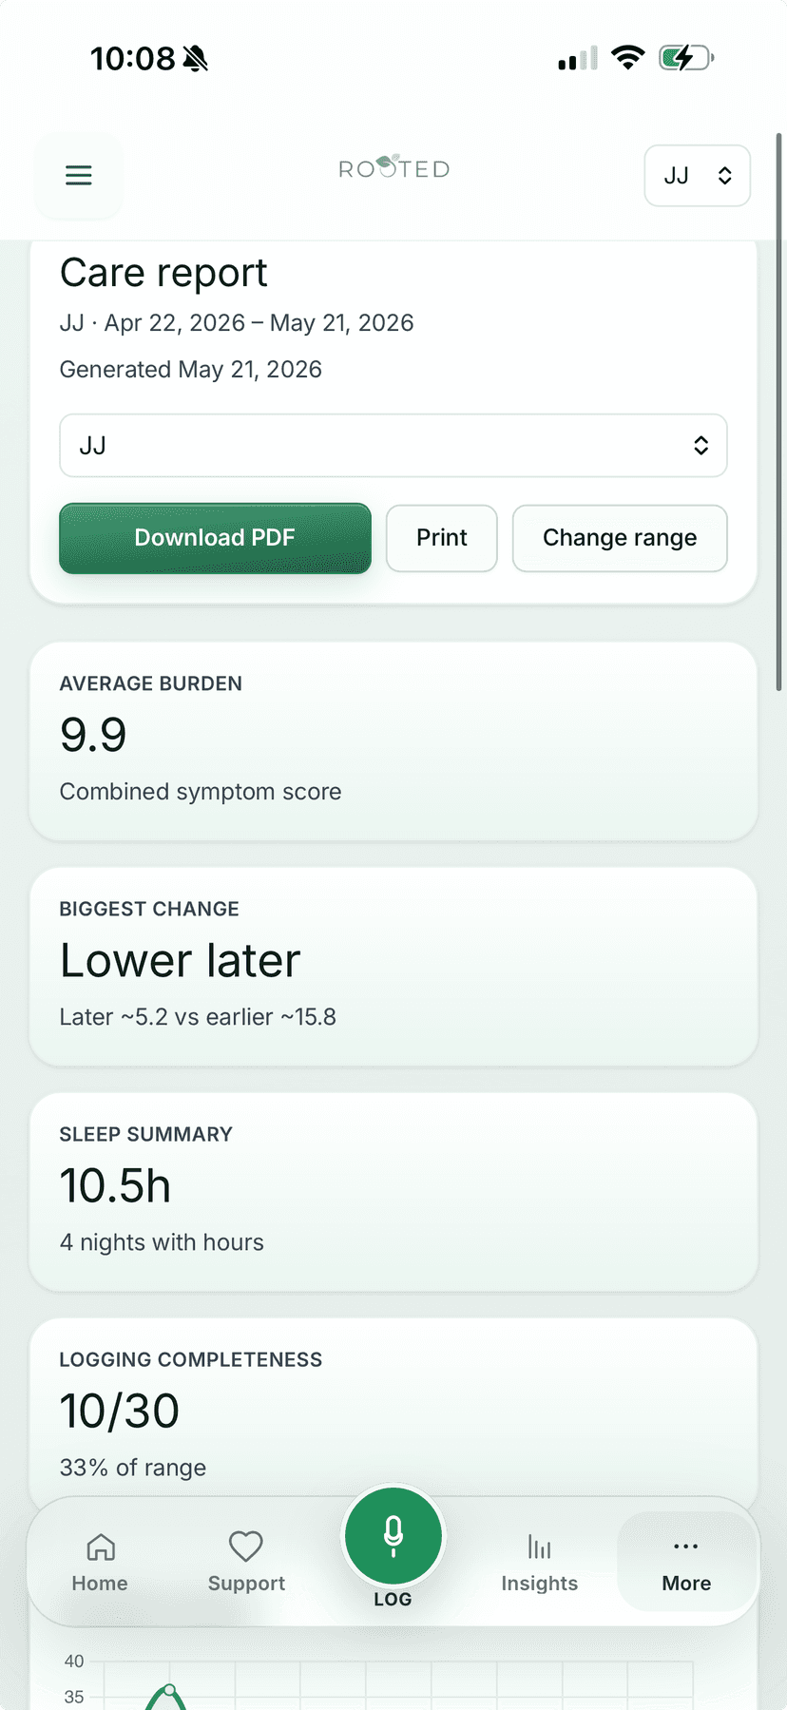Select the Average Burden 9.9 card
Image resolution: width=787 pixels, height=1710 pixels.
(393, 741)
